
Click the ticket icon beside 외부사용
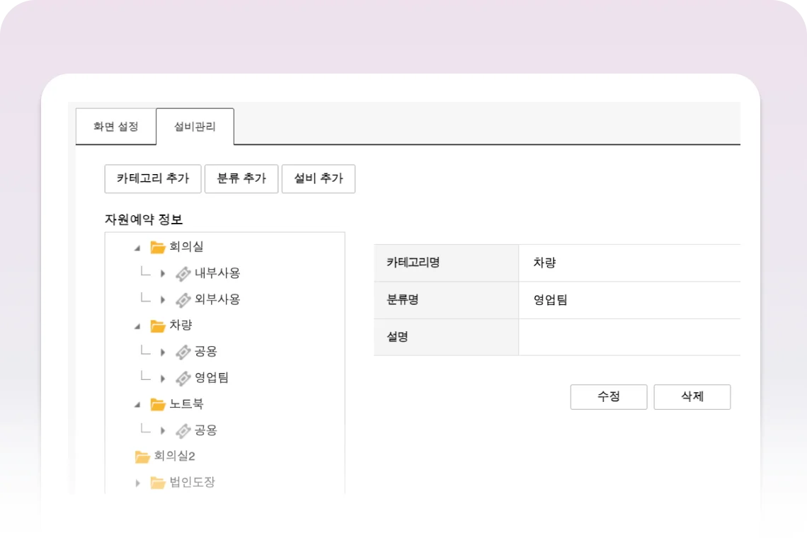coord(183,299)
